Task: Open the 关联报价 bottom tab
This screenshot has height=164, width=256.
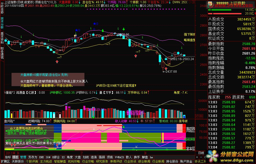Action: click(x=18, y=161)
